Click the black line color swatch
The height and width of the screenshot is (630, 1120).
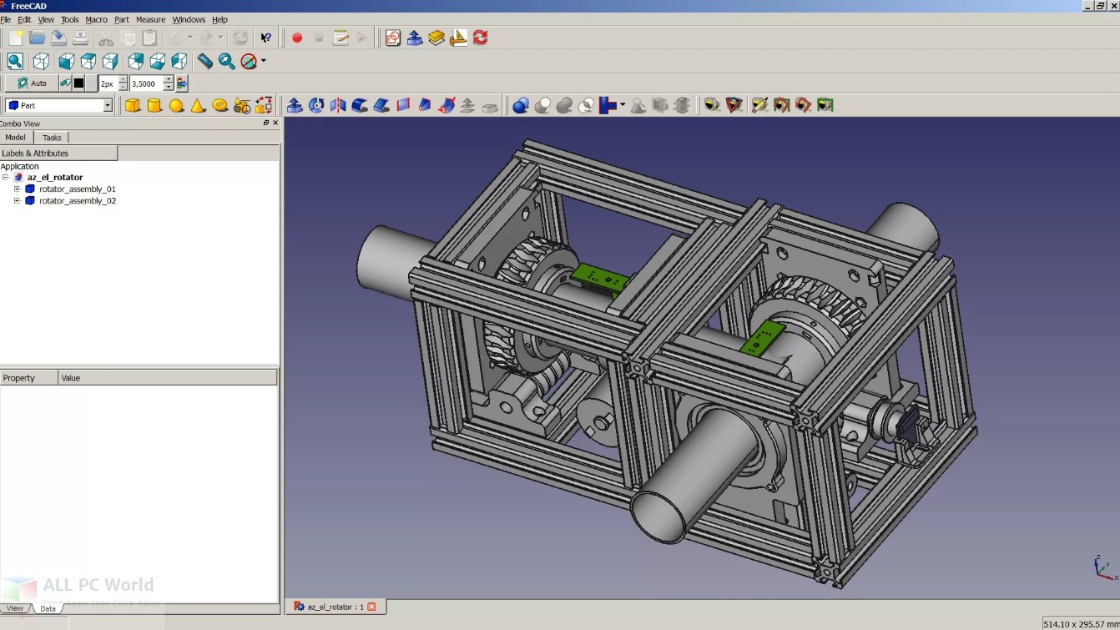[78, 83]
